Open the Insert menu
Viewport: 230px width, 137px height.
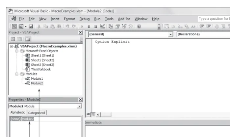point(55,19)
